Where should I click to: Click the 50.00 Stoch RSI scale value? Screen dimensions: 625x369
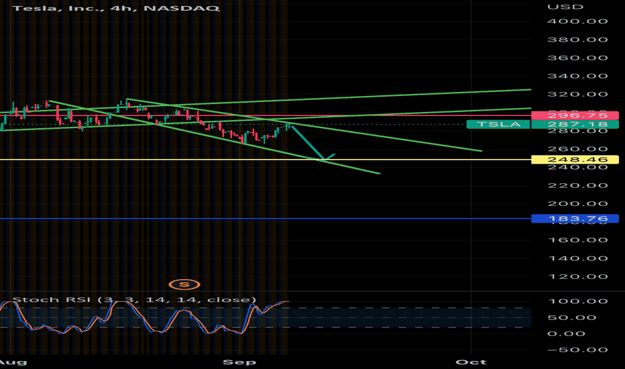pos(571,318)
